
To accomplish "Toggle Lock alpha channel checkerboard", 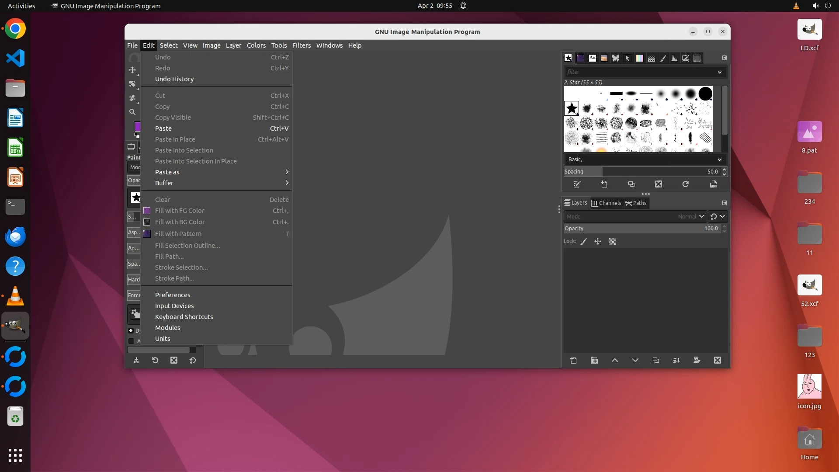I will point(612,241).
